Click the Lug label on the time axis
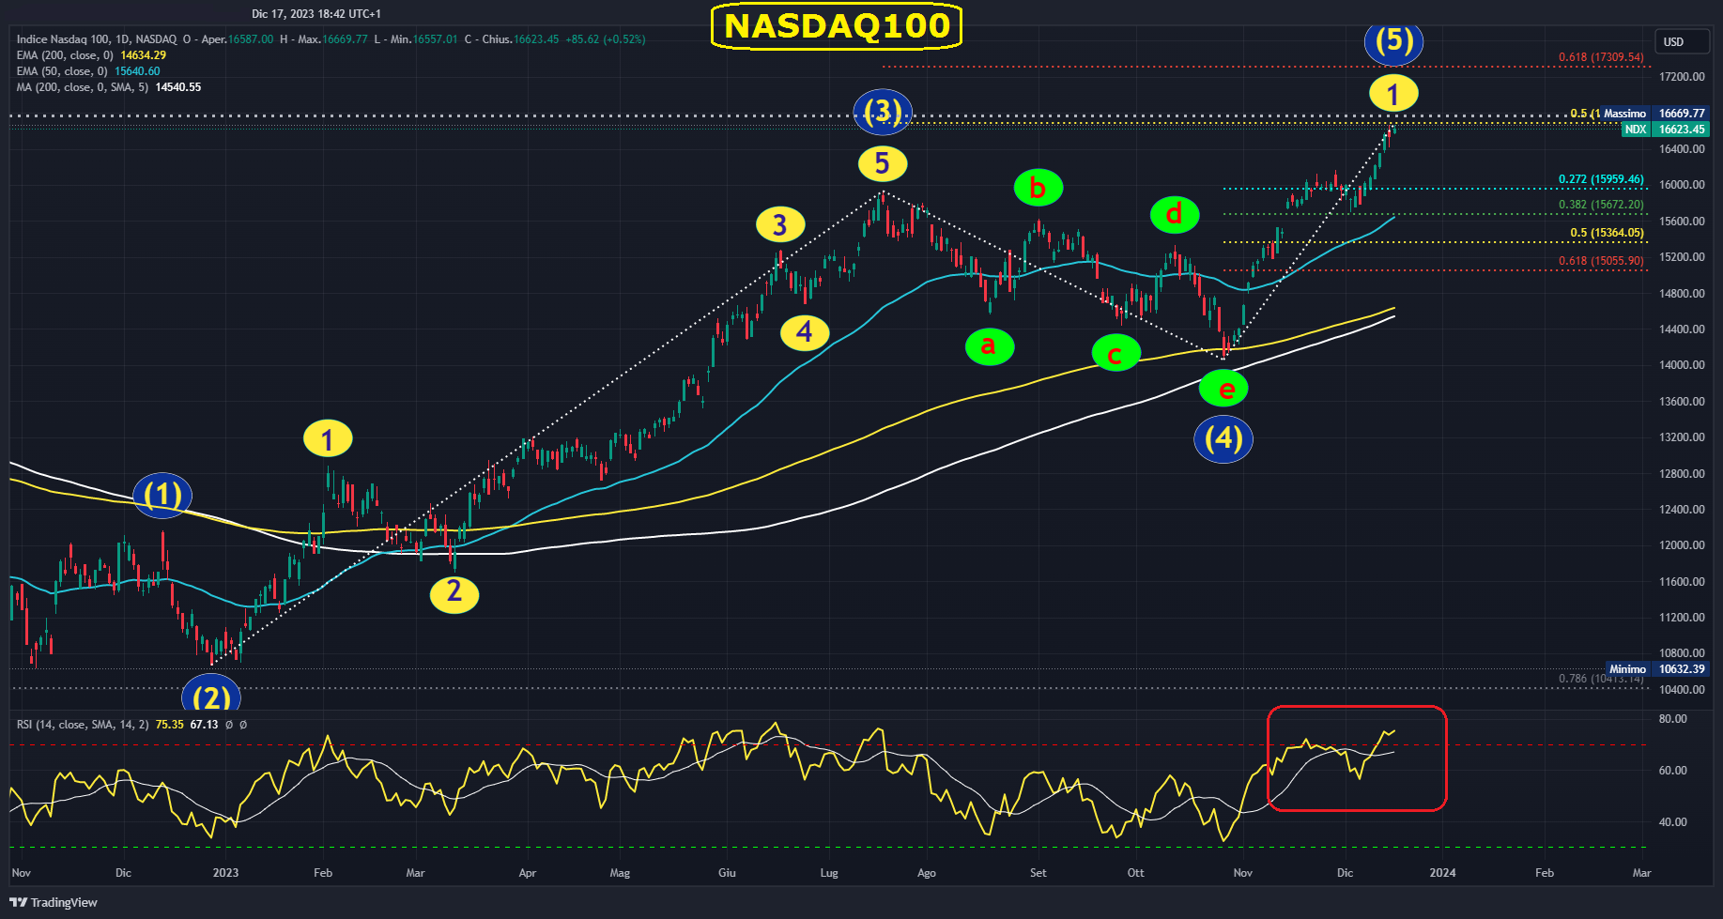 829,873
